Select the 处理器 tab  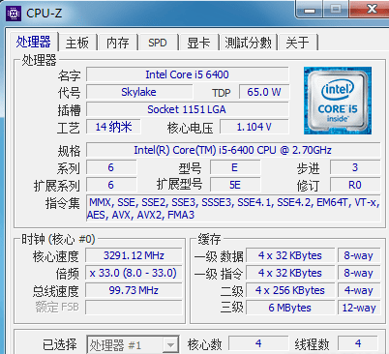coord(34,42)
